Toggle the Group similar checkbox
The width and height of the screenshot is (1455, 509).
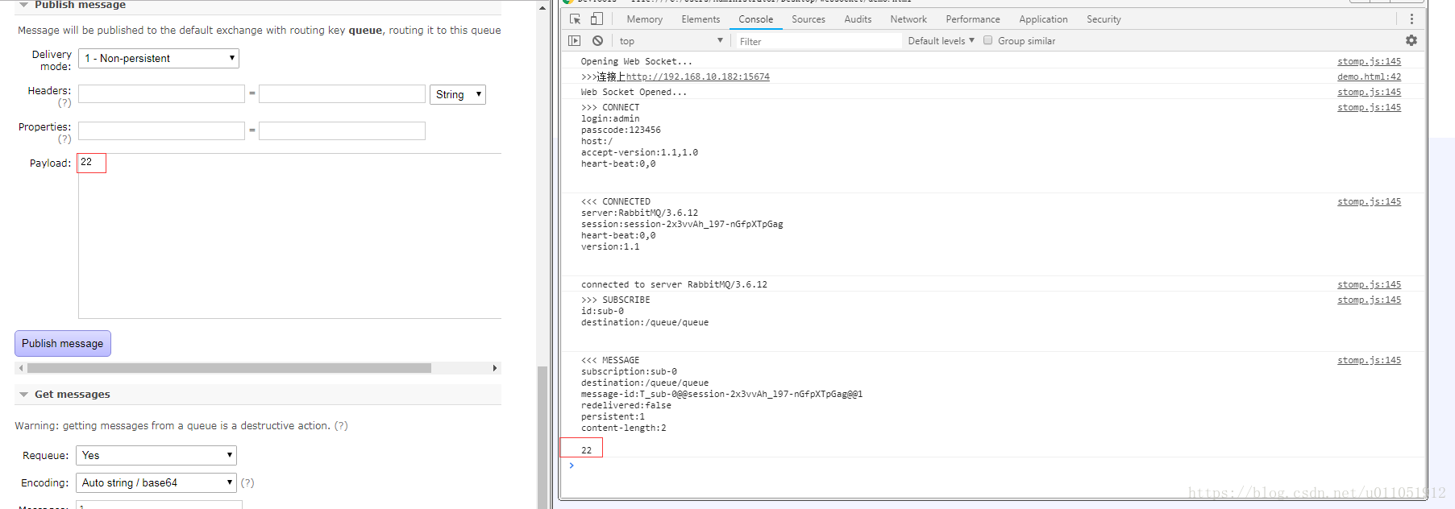click(987, 40)
